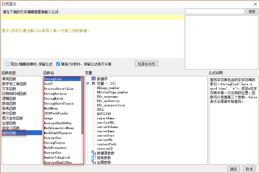Select 插件函数 function type
This screenshot has height=173, width=260.
click(x=22, y=133)
